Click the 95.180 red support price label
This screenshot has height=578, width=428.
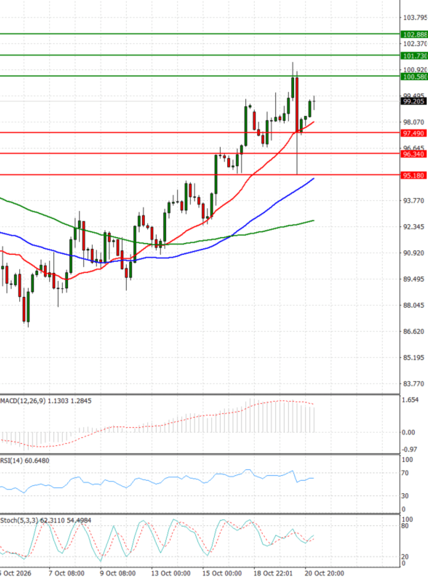click(414, 176)
